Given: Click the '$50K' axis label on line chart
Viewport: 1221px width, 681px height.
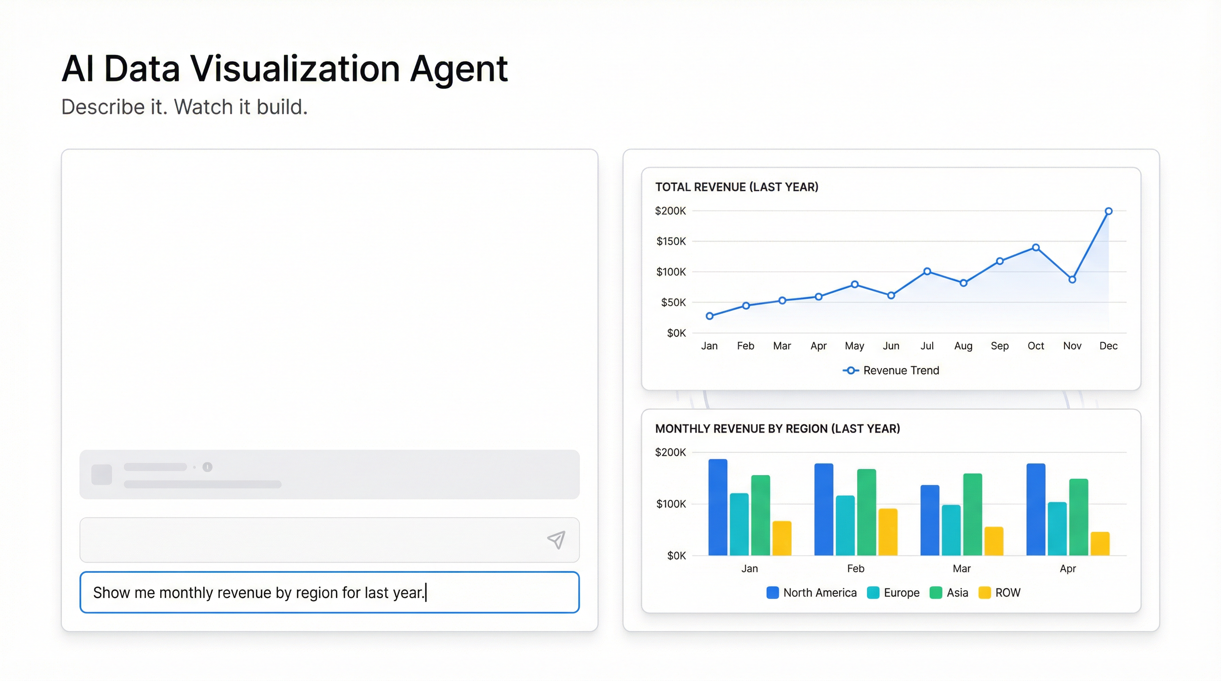Looking at the screenshot, I should pos(674,302).
